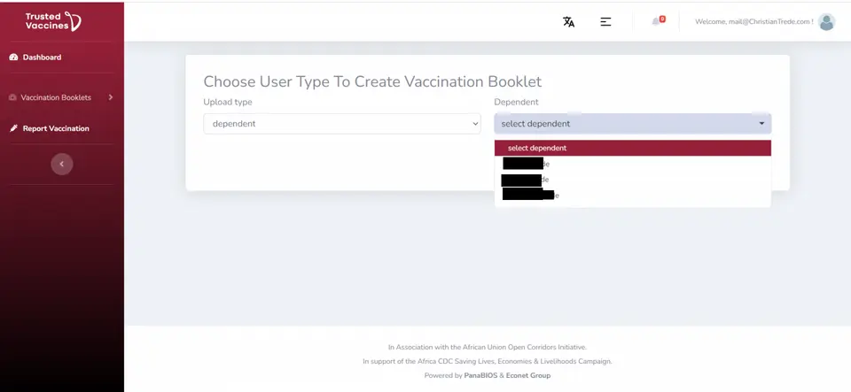Open the language translation icon

(x=568, y=21)
